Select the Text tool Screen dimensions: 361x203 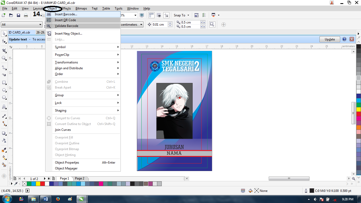point(3,107)
